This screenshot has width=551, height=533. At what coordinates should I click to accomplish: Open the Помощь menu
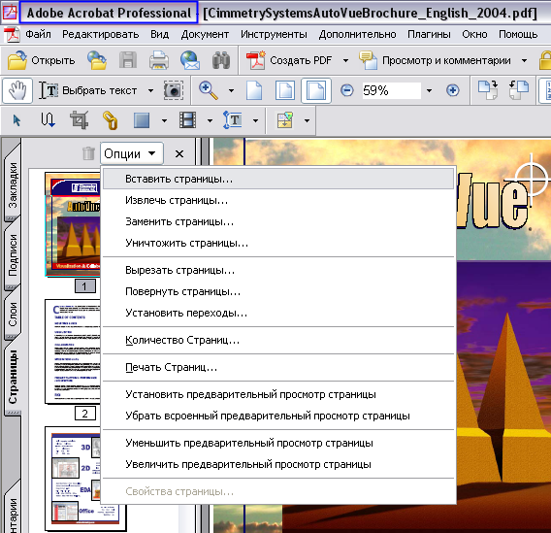pos(518,34)
